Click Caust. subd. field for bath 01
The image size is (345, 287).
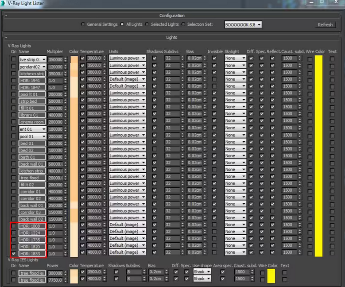click(x=290, y=155)
